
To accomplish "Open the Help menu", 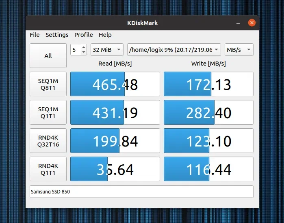I will (105, 35).
